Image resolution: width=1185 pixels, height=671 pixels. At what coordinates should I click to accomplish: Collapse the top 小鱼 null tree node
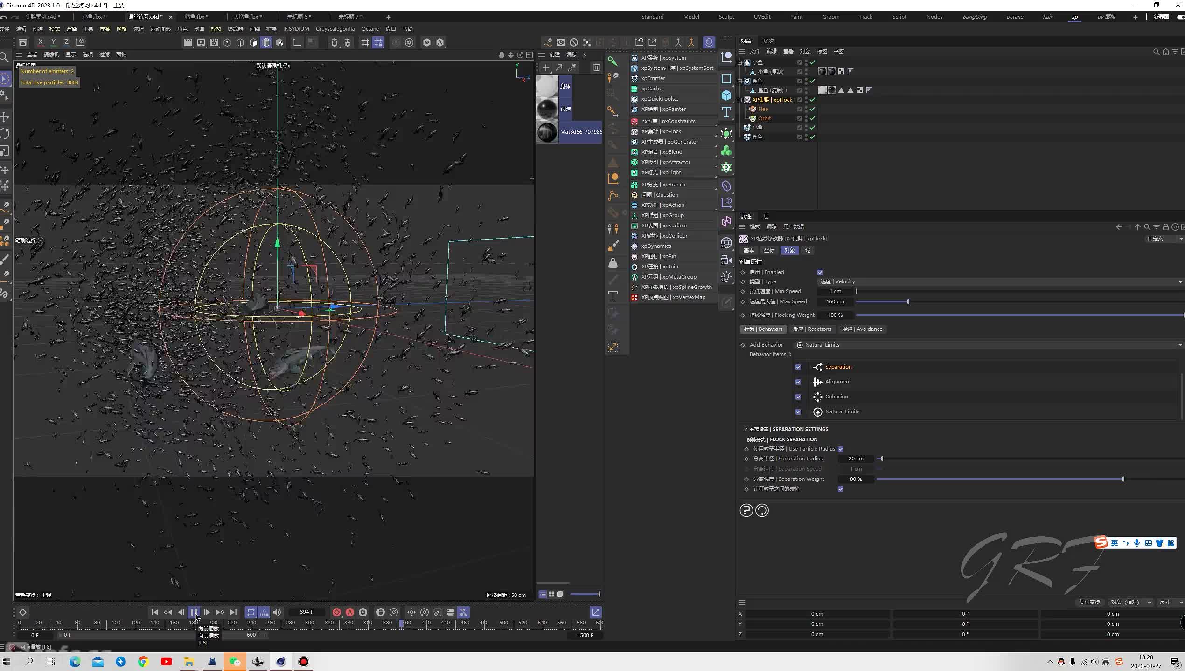coord(740,62)
